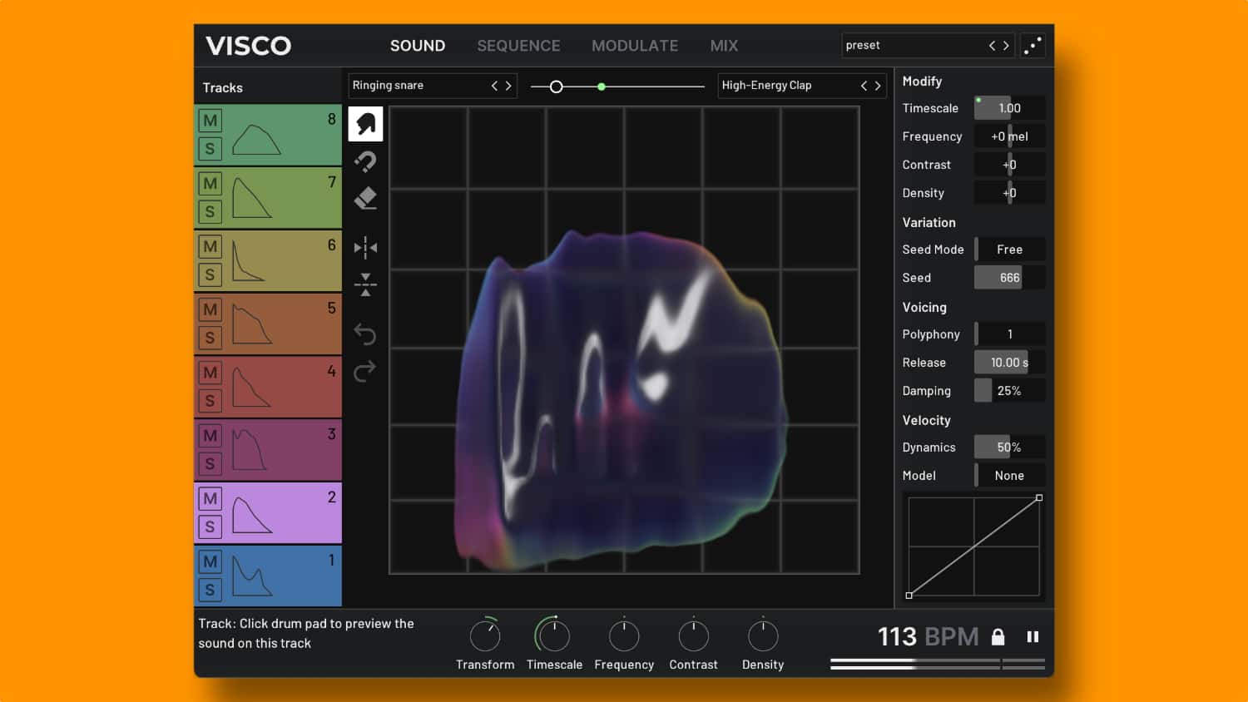Open the MIX tab

(x=724, y=46)
